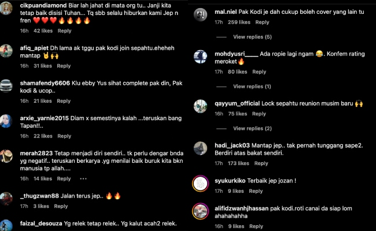Open cikpuandiamond's profile avatar
Viewport: 376px width, 231px height.
coord(6,8)
